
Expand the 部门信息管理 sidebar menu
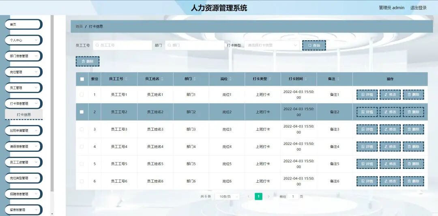(x=24, y=56)
